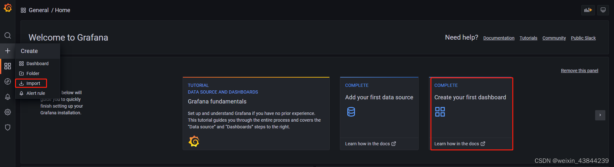Select Folder from the Create menu
The width and height of the screenshot is (614, 167).
[33, 73]
